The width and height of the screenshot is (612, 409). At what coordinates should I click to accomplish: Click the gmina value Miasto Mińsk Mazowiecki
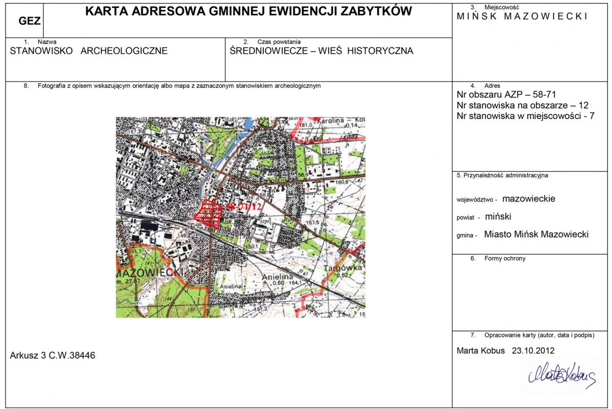pyautogui.click(x=536, y=234)
